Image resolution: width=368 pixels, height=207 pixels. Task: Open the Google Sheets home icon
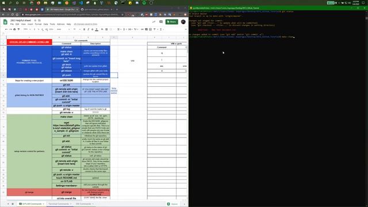(x=5, y=22)
